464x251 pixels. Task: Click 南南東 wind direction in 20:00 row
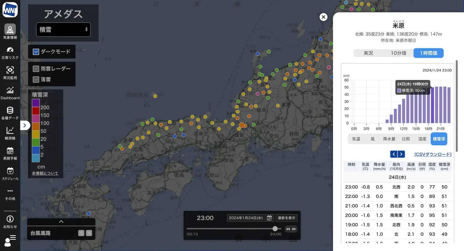[396, 215]
